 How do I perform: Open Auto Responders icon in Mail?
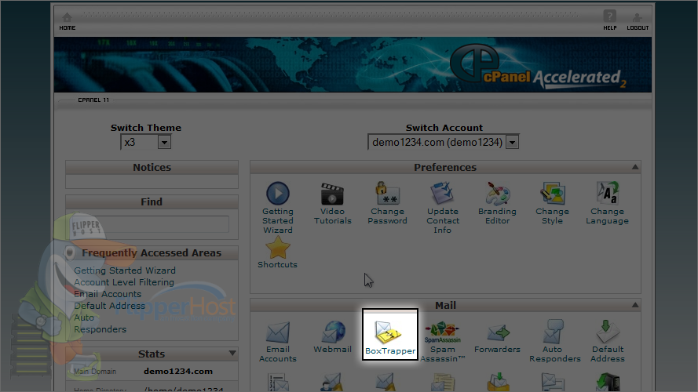pos(553,332)
